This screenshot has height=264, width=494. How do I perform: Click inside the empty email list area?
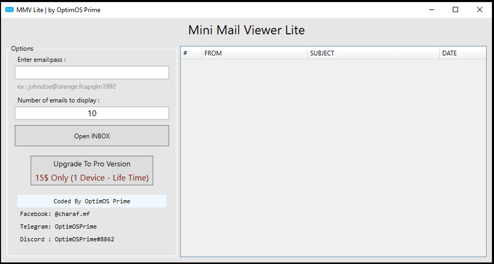[333, 158]
